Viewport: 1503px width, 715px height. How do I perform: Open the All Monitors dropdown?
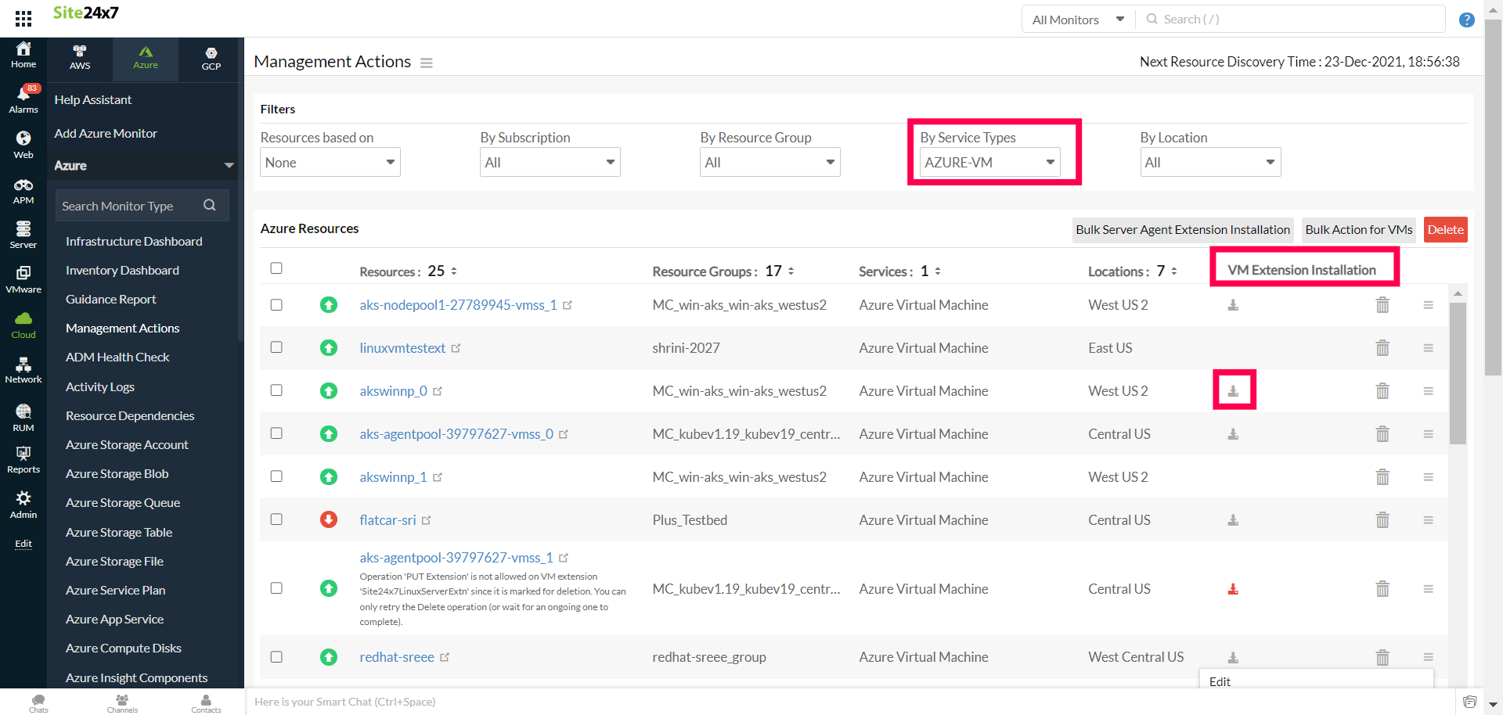click(x=1077, y=20)
